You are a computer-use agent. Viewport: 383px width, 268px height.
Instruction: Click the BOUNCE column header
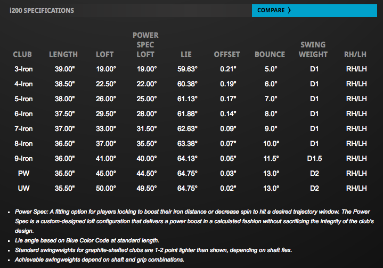pyautogui.click(x=270, y=54)
